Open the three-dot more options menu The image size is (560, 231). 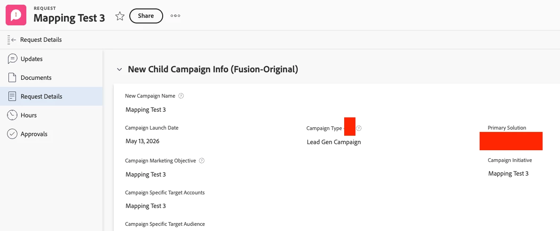pos(175,16)
